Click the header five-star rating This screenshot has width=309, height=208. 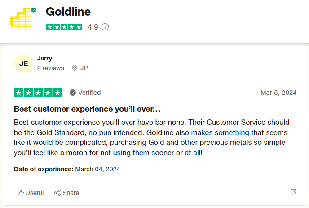coord(64,27)
